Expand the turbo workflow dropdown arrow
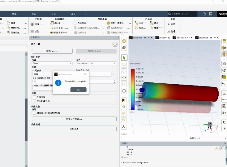Image resolution: width=227 pixels, height=167 pixels. [130, 24]
